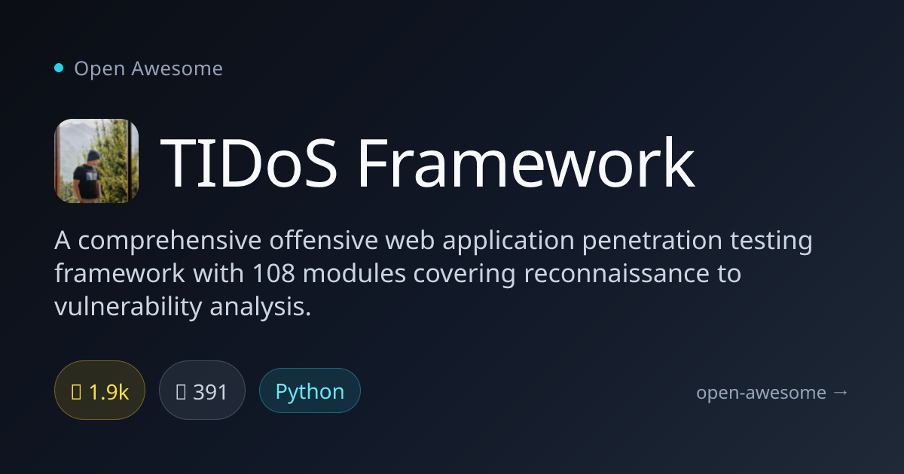Viewport: 904px width, 474px height.
Task: Follow the open-awesome arrow link
Action: (772, 392)
